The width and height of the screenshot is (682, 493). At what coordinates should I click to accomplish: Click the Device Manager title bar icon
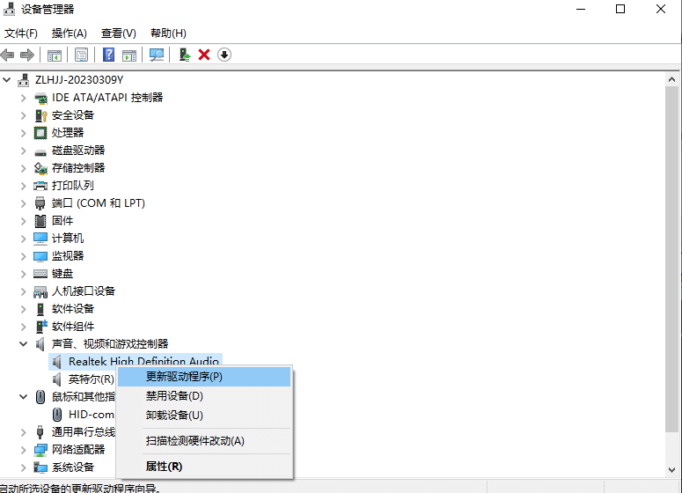coord(9,9)
